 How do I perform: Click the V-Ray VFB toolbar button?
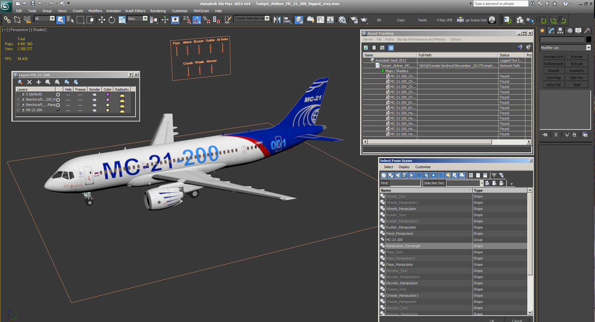[x=444, y=20]
